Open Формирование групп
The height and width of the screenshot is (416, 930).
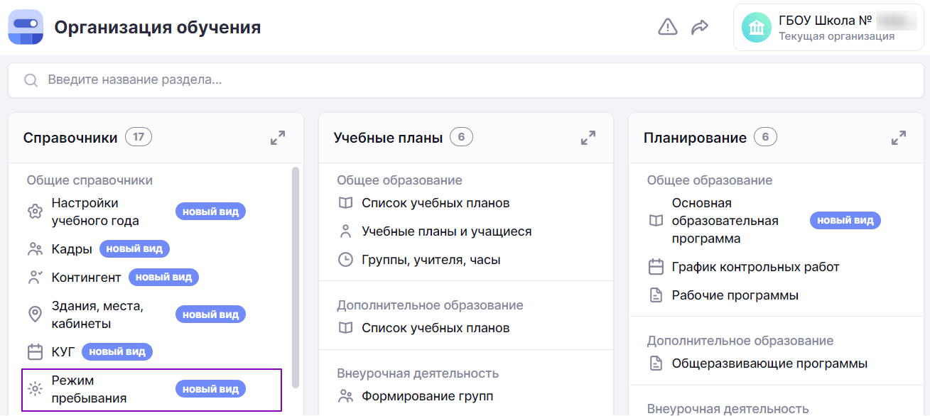(x=427, y=396)
